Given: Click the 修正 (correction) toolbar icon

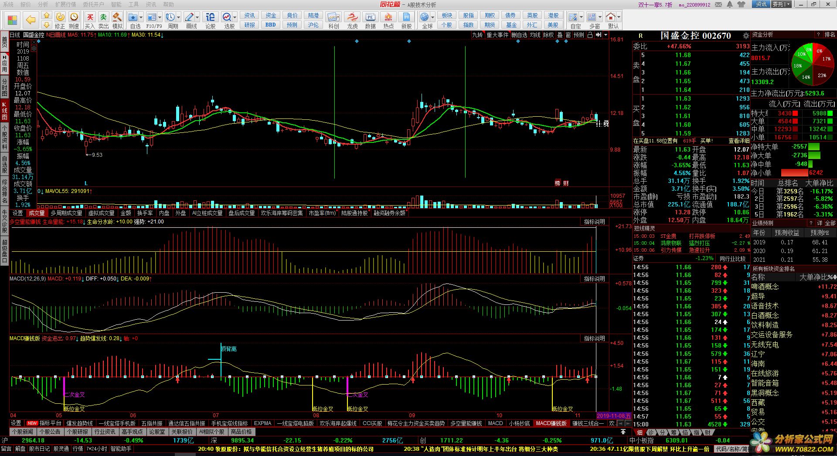Looking at the screenshot, I should click(60, 20).
